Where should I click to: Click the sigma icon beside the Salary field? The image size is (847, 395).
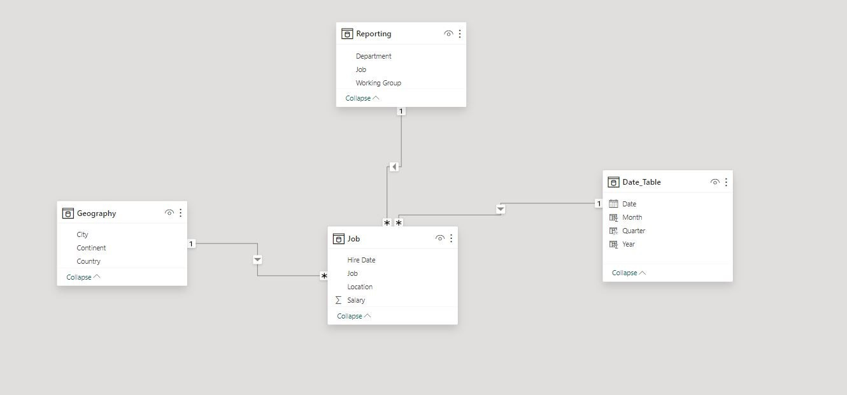338,299
